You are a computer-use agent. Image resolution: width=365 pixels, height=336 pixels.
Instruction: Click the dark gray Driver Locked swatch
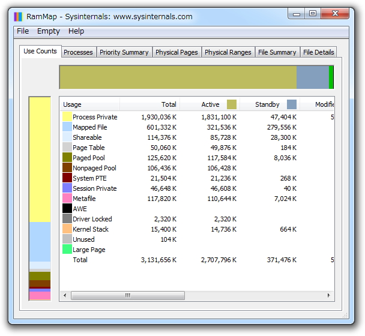click(67, 219)
